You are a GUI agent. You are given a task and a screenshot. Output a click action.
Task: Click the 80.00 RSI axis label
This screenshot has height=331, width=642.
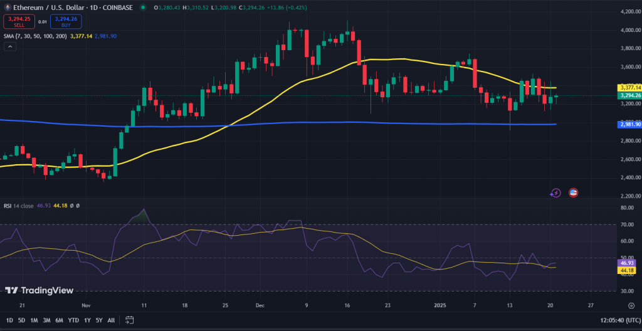(627, 208)
